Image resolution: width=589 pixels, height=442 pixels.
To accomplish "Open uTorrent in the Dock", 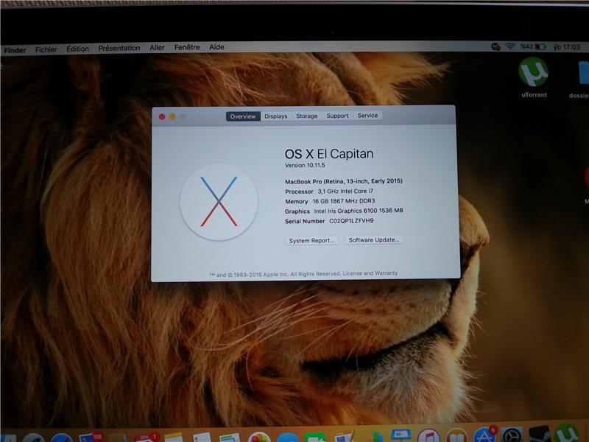I will coord(567,433).
